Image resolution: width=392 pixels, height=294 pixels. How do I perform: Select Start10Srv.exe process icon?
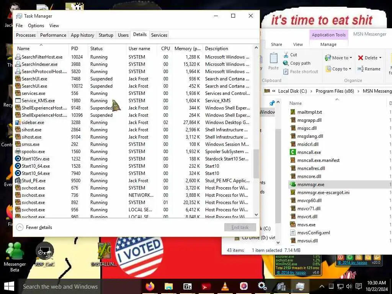coord(18,159)
